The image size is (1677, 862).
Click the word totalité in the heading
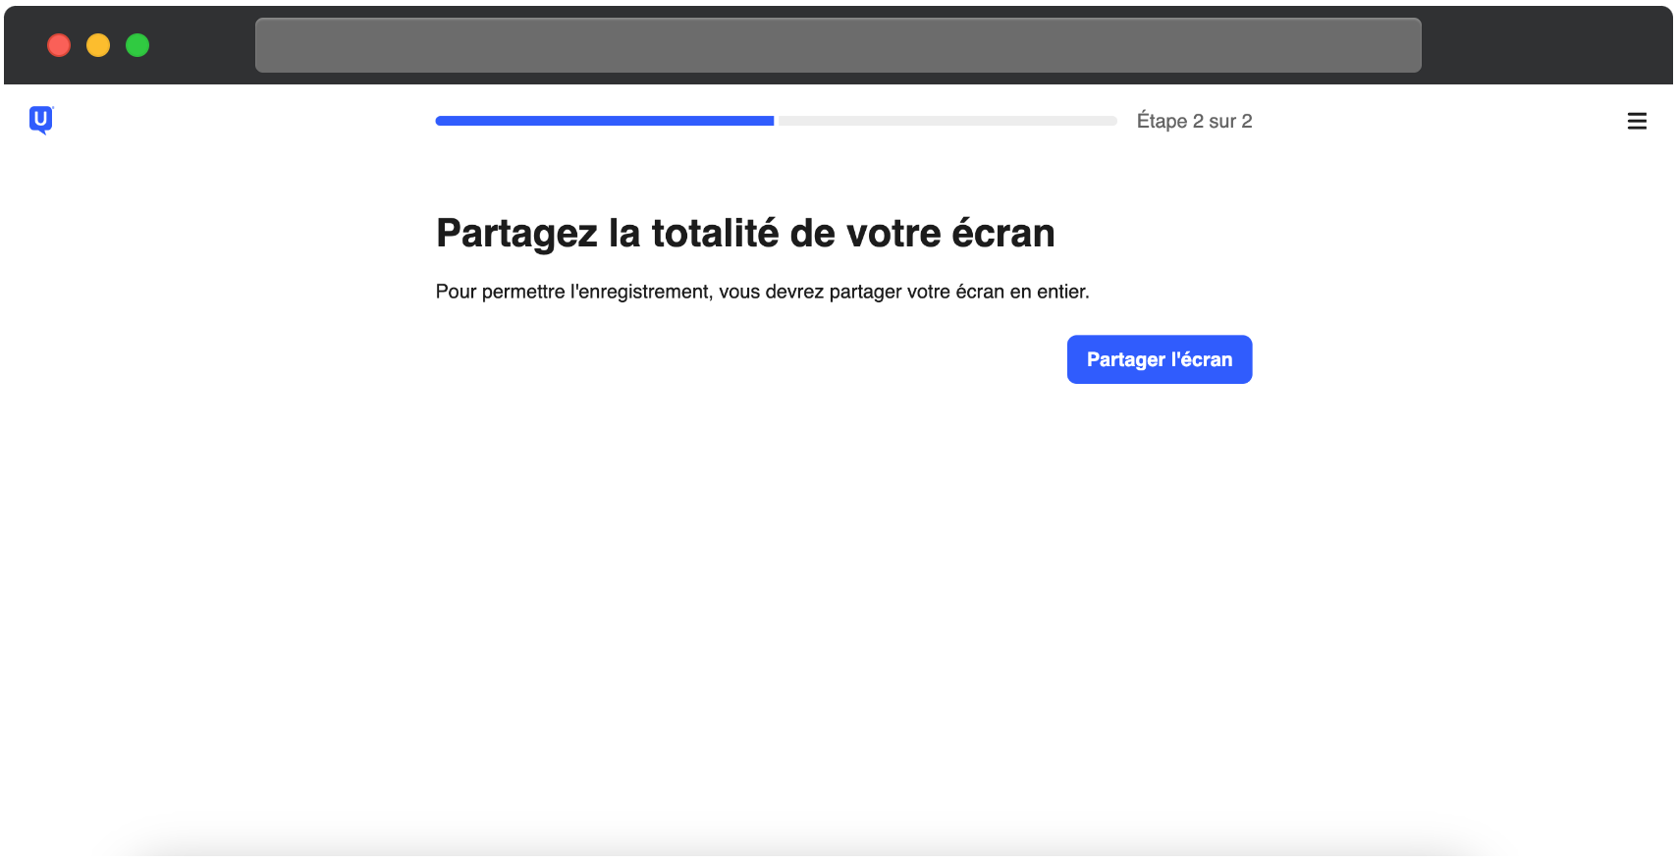(716, 234)
